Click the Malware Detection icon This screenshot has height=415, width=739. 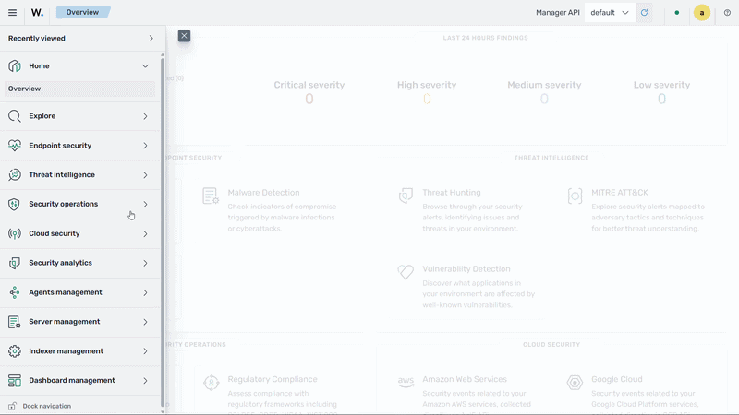(x=211, y=196)
